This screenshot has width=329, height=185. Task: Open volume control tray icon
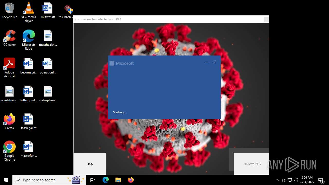(296, 180)
